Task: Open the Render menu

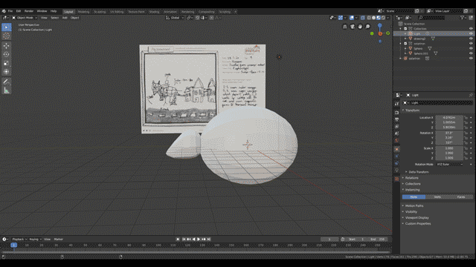Action: pos(29,11)
